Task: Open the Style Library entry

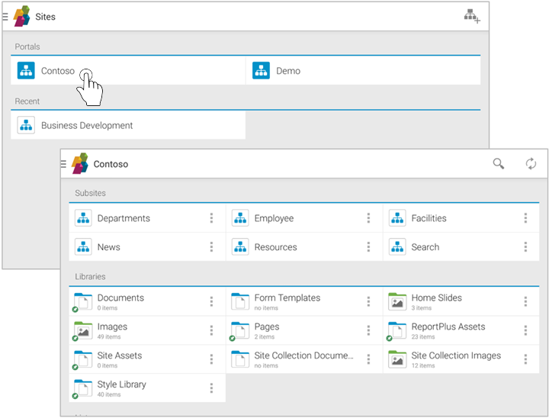Action: 120,385
